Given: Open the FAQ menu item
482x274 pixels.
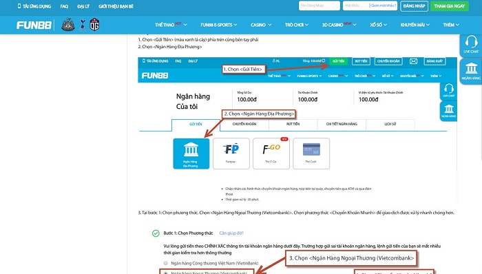Looking at the screenshot, I should (64, 6).
